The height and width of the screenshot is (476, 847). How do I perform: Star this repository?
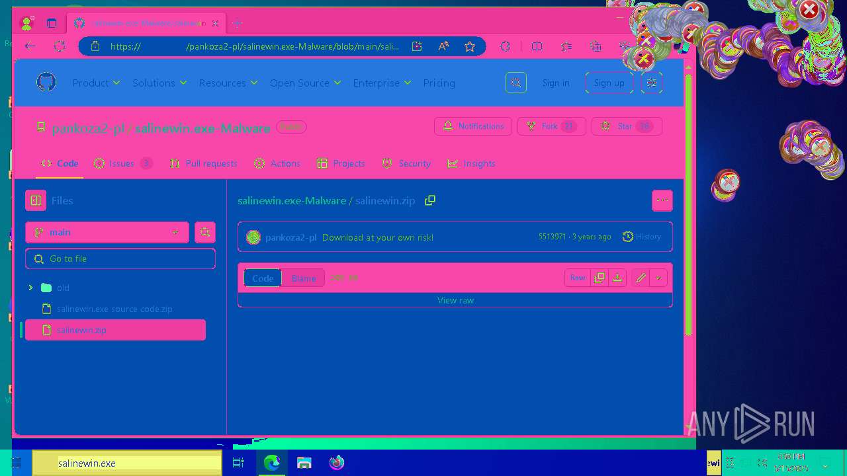[627, 126]
